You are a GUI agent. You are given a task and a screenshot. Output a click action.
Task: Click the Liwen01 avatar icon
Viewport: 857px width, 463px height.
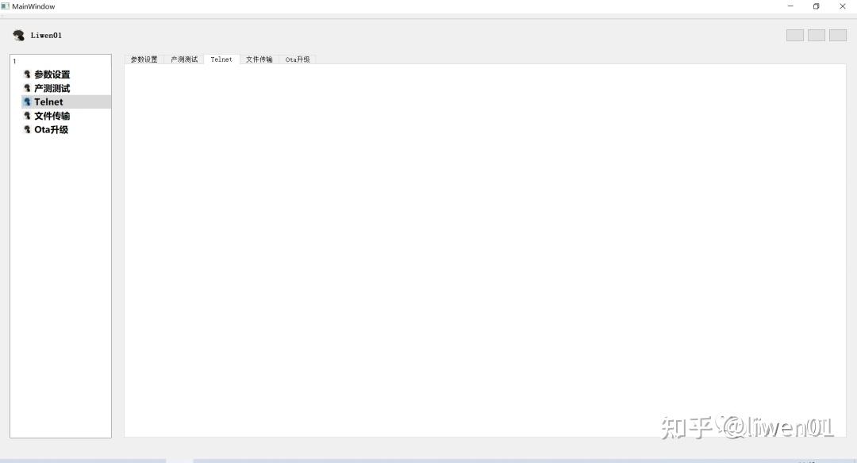pos(17,35)
